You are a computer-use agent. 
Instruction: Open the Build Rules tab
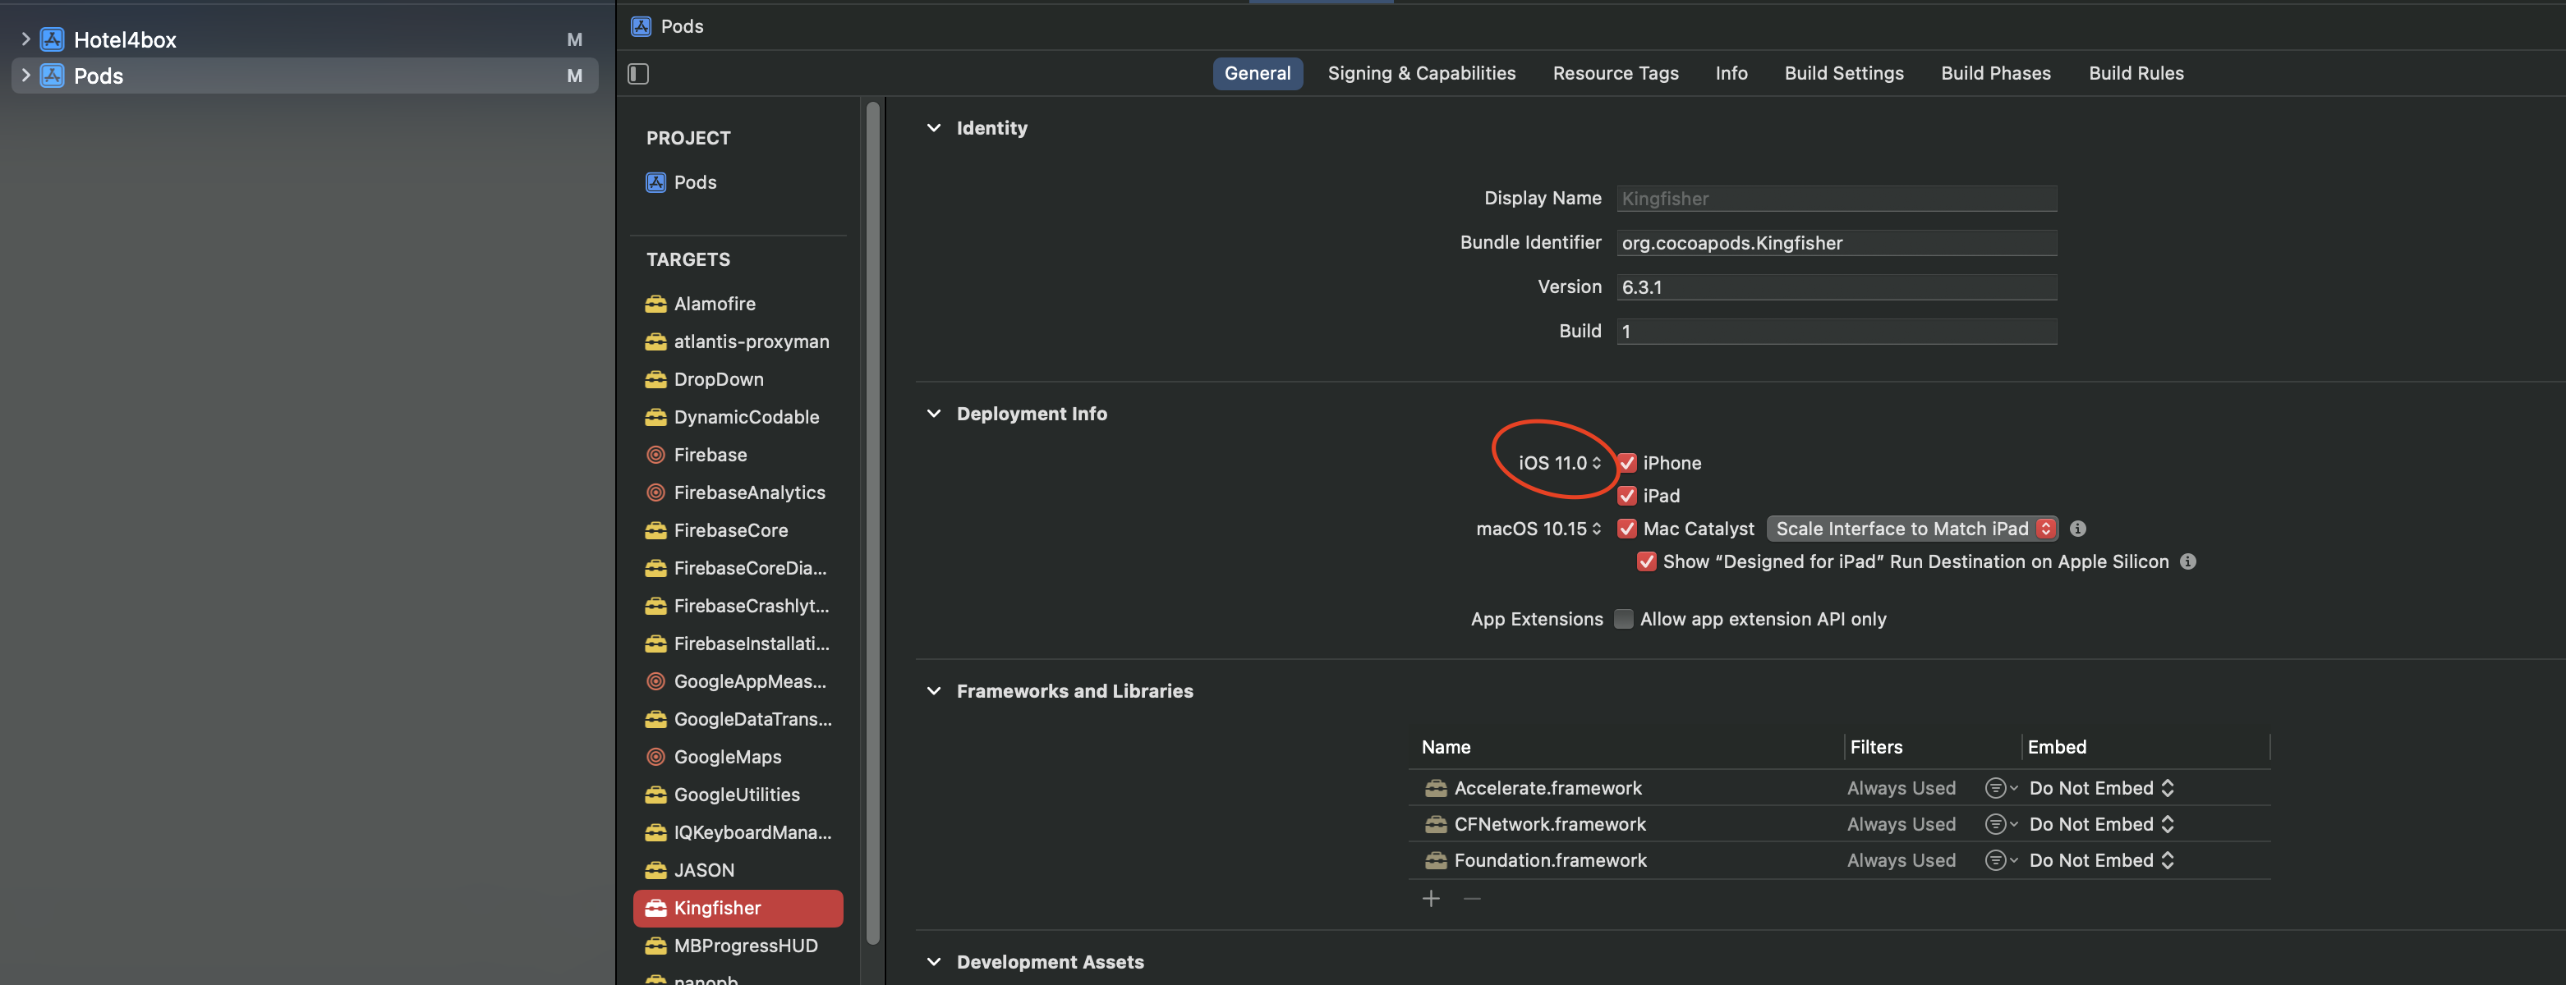[2136, 74]
